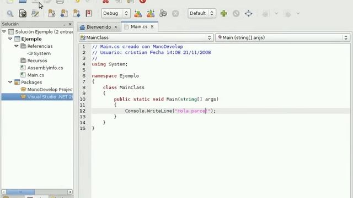Image resolution: width=353 pixels, height=198 pixels.
Task: Close the Main.cs tab
Action: click(x=152, y=26)
